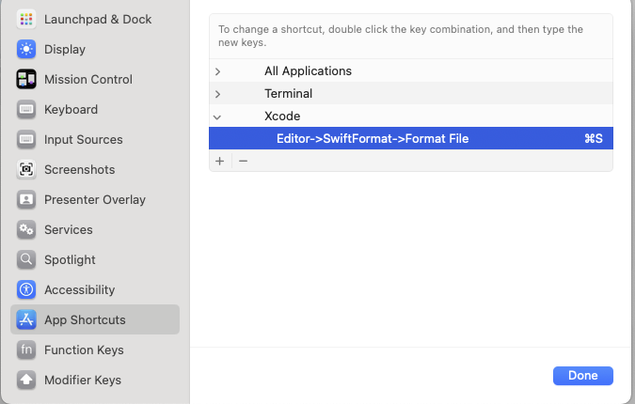The image size is (635, 404).
Task: Click the Presenter Overlay person icon
Action: click(x=26, y=199)
